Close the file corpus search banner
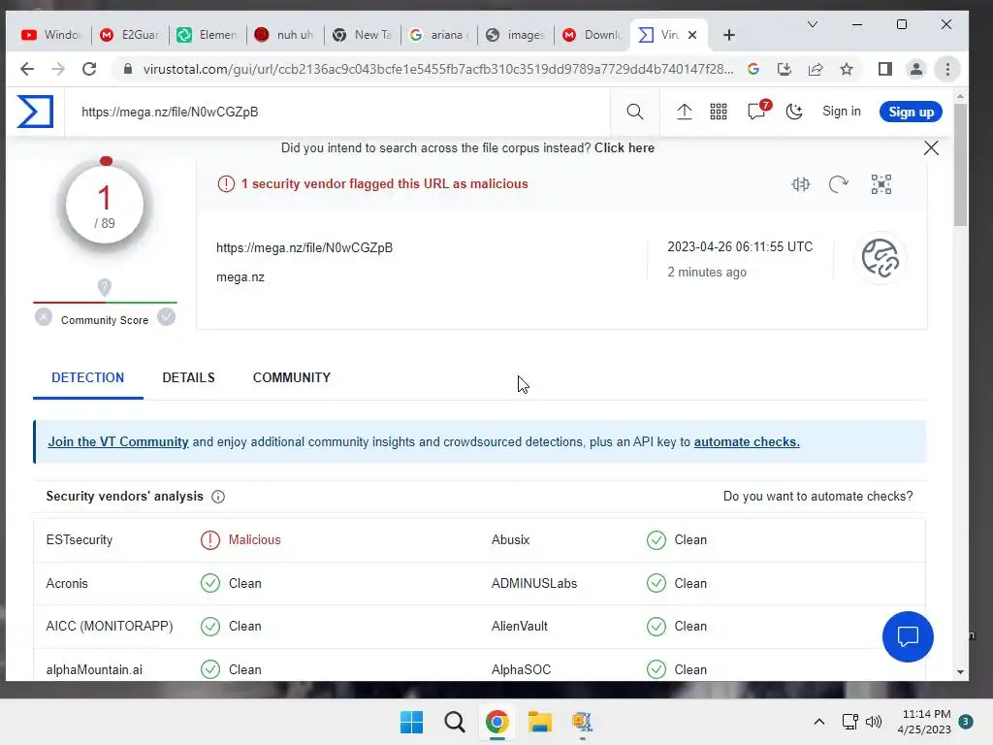993x745 pixels. [x=931, y=148]
